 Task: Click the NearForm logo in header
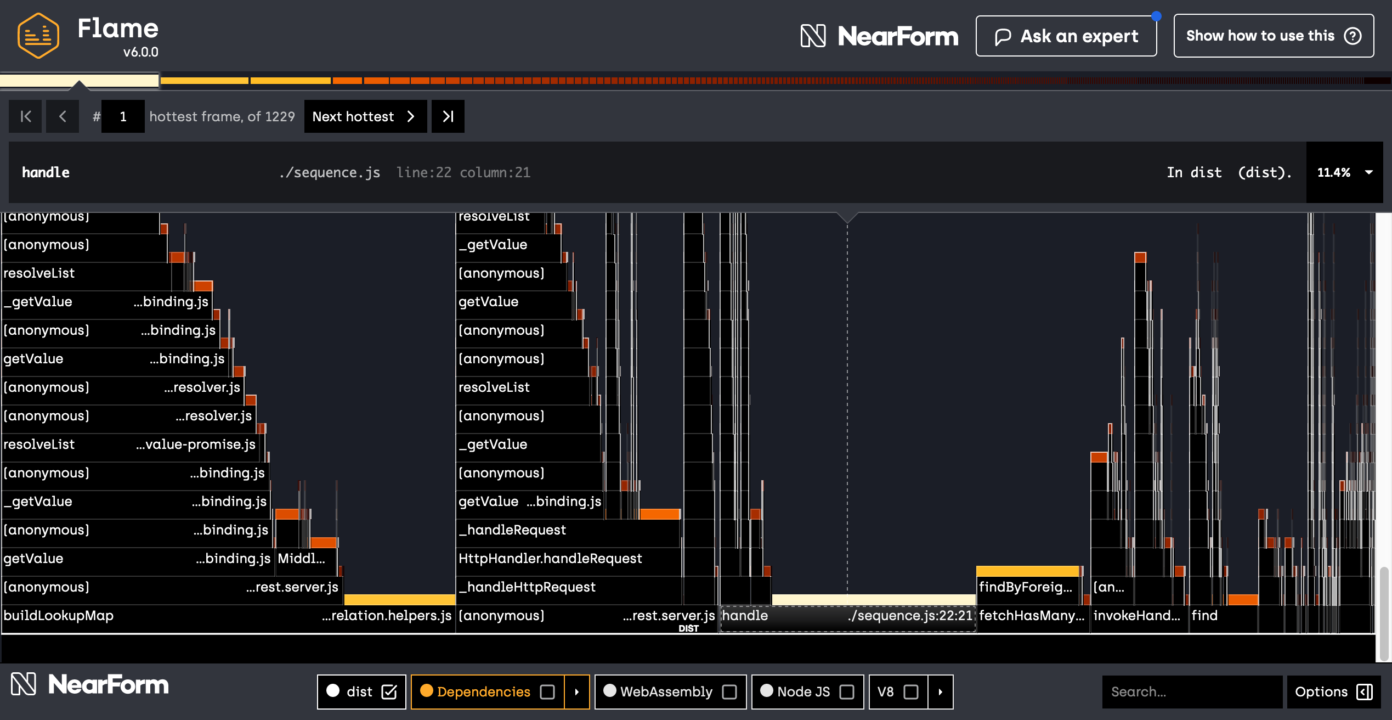879,36
